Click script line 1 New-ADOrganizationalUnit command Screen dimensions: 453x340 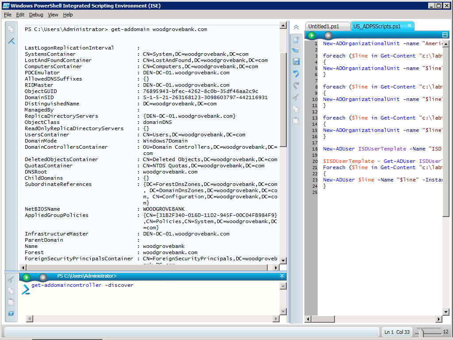coord(382,43)
